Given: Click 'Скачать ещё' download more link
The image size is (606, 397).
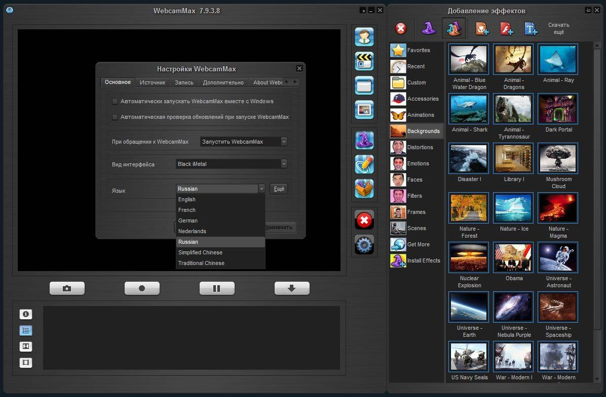Looking at the screenshot, I should (x=558, y=28).
